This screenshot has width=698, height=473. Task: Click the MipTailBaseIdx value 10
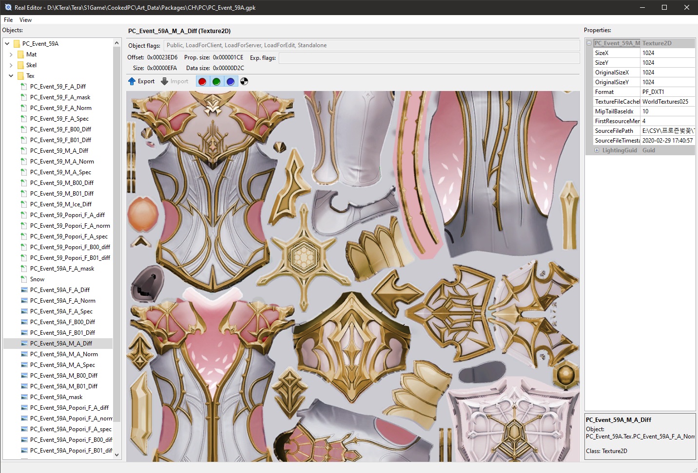tap(667, 111)
